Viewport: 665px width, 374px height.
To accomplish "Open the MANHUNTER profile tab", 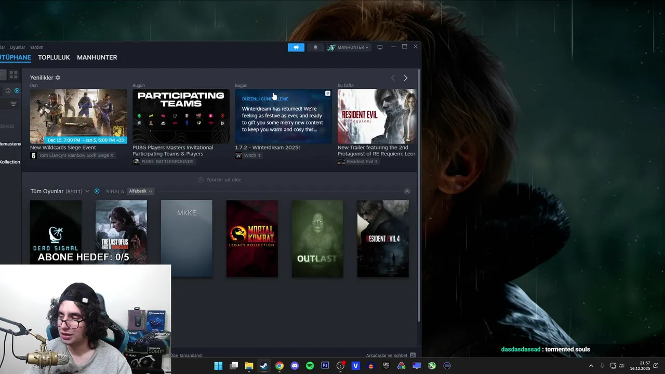I will (97, 57).
